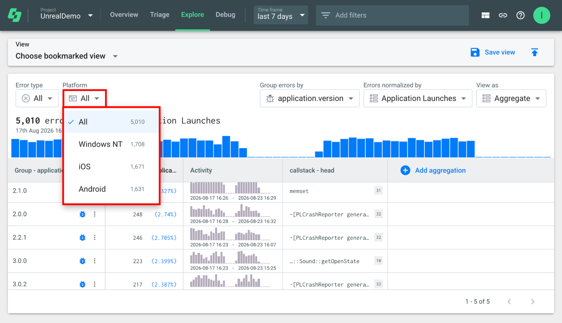Choose Windows NT platform

coord(112,144)
